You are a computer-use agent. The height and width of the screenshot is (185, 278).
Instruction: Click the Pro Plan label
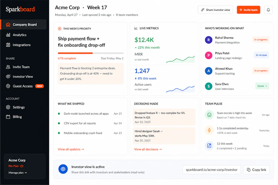click(14, 166)
